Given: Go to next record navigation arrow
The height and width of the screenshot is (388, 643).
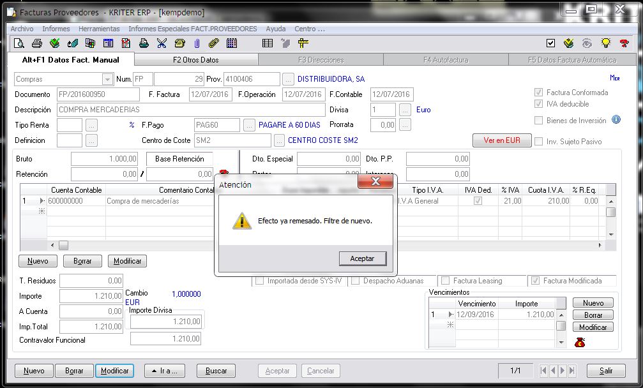Looking at the screenshot, I should tap(563, 370).
